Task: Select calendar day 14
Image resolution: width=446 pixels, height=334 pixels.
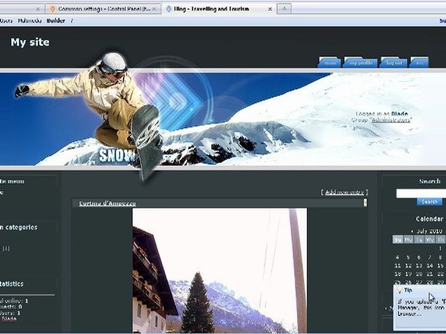Action: 429,265
